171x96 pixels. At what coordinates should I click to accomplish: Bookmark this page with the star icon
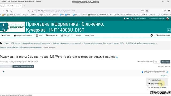(147, 11)
